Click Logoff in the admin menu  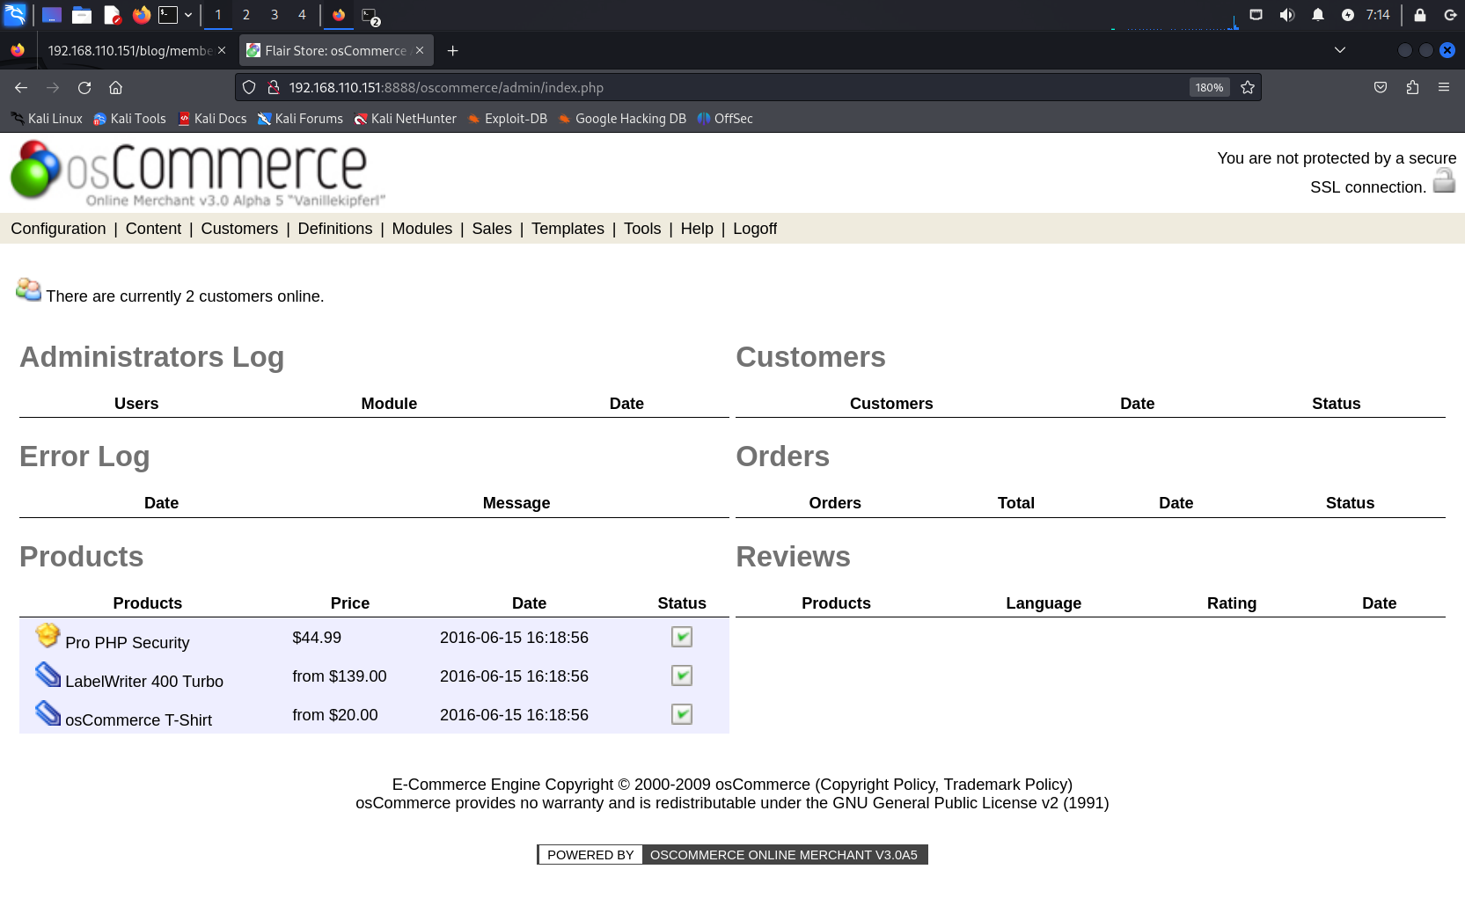click(x=755, y=229)
